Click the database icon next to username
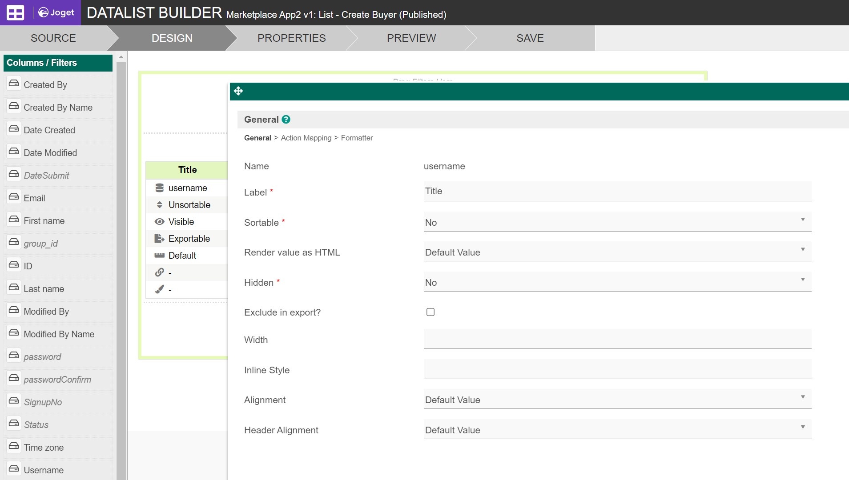Screen dimensions: 849x480 pyautogui.click(x=160, y=188)
